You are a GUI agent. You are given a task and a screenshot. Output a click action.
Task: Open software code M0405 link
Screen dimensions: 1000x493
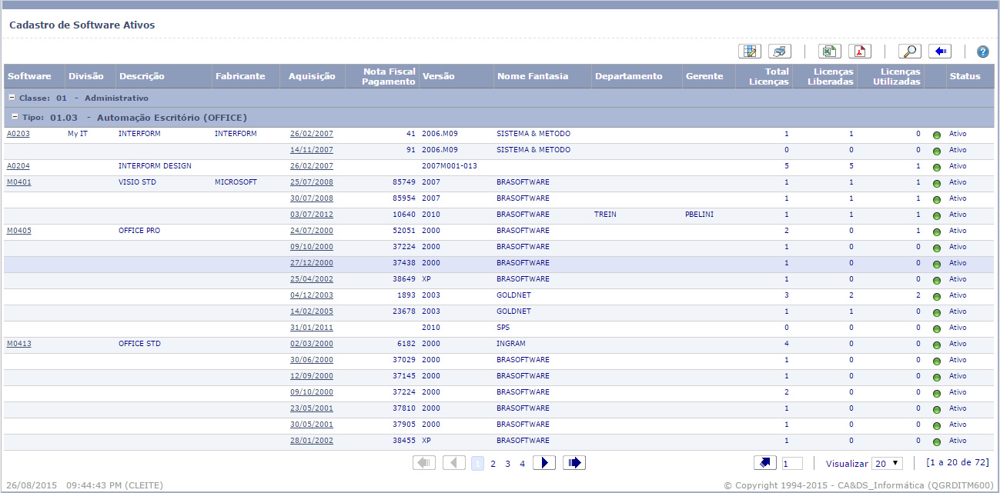pos(19,231)
